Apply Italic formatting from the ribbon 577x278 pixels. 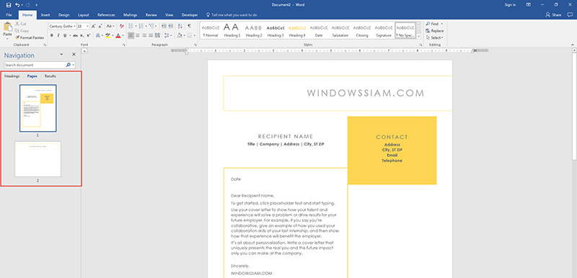[x=58, y=35]
